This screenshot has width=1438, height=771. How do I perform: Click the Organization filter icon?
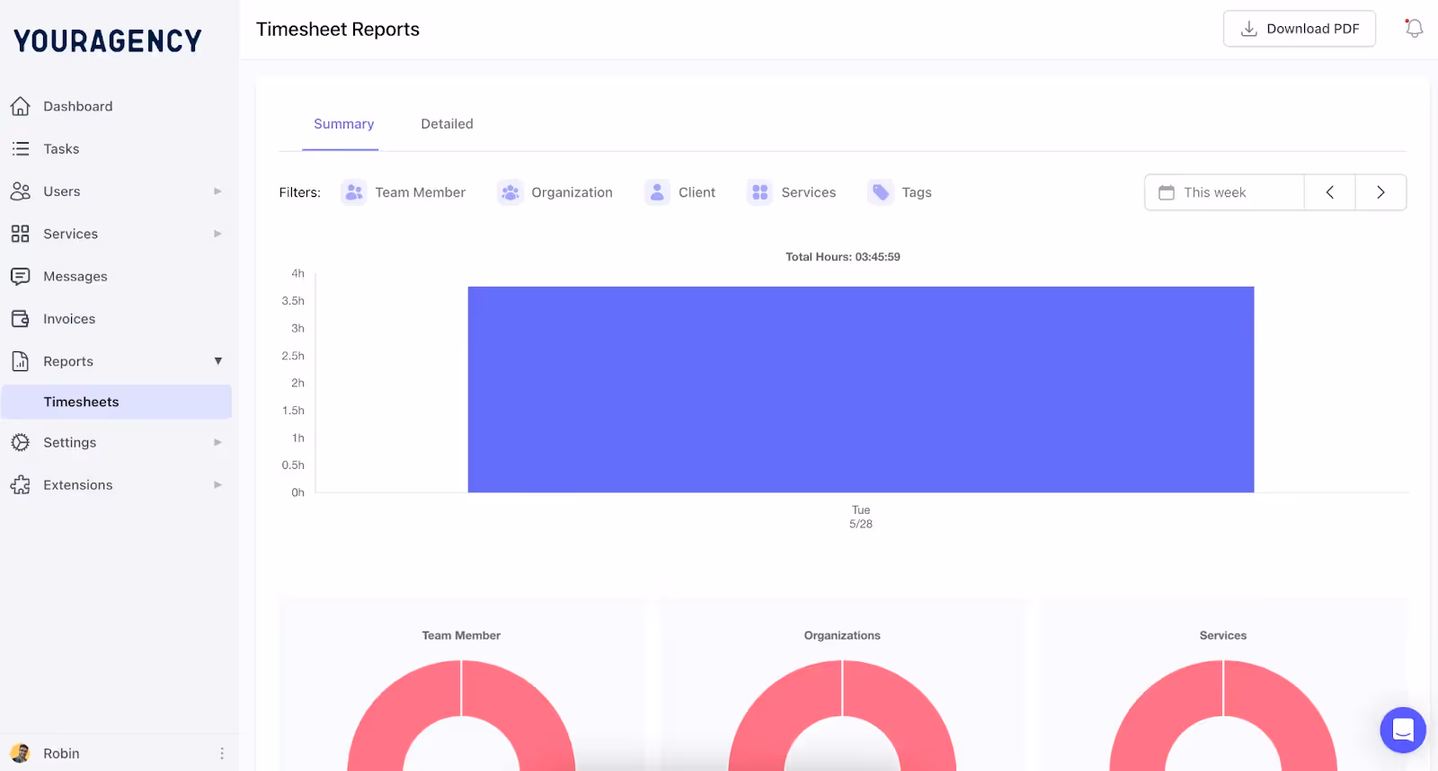[510, 192]
